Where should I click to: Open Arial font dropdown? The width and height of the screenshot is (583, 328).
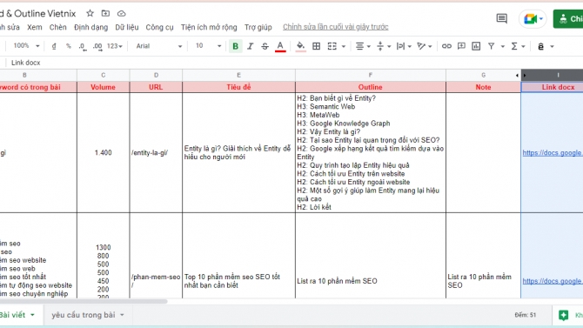click(158, 46)
